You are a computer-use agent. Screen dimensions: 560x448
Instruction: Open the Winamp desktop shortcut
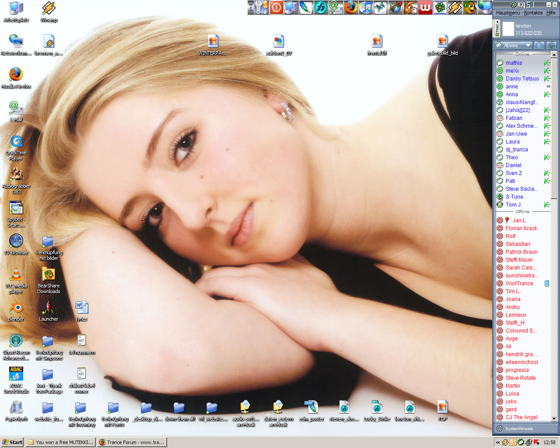point(49,12)
